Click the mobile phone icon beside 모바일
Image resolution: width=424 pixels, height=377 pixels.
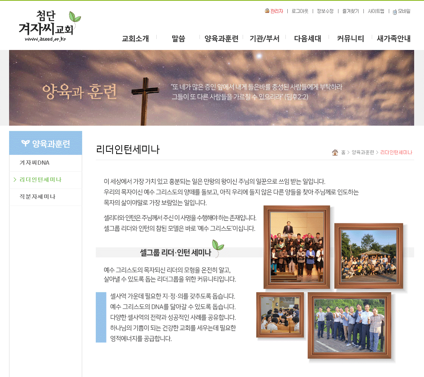395,12
